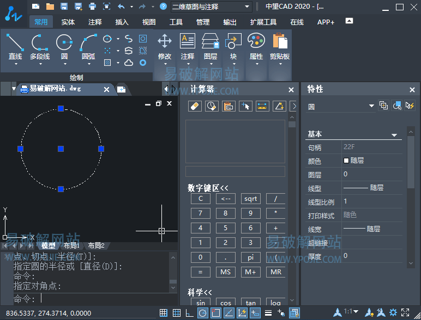
Task: Open the 二维草图与注释 workspace dropdown
Action: [x=247, y=7]
